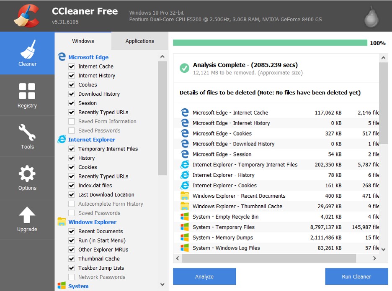Click the green analysis progress bar

[270, 43]
